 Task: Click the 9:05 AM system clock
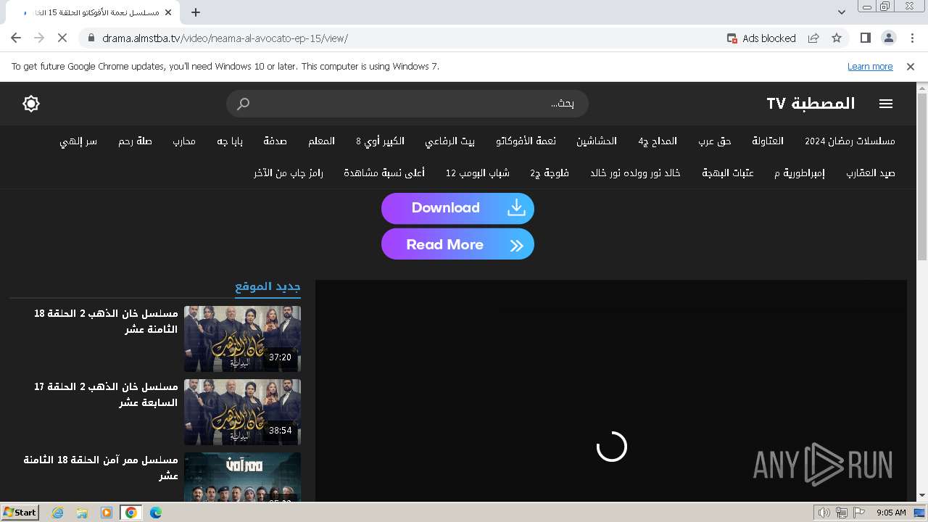[891, 513]
